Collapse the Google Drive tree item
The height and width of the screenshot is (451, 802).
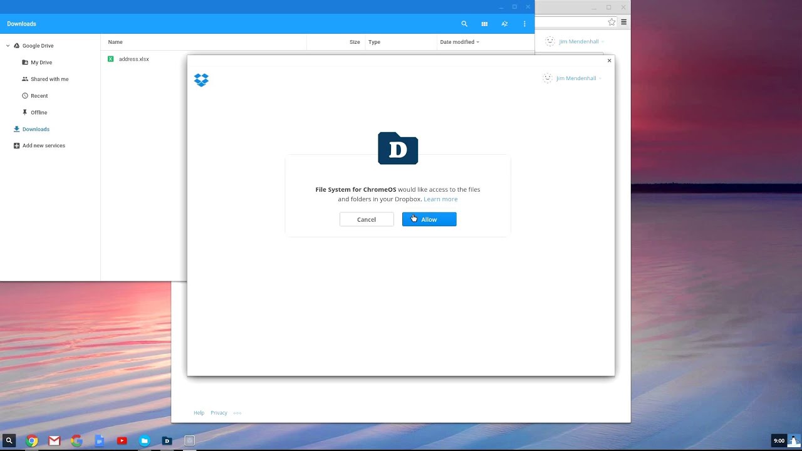(x=8, y=46)
